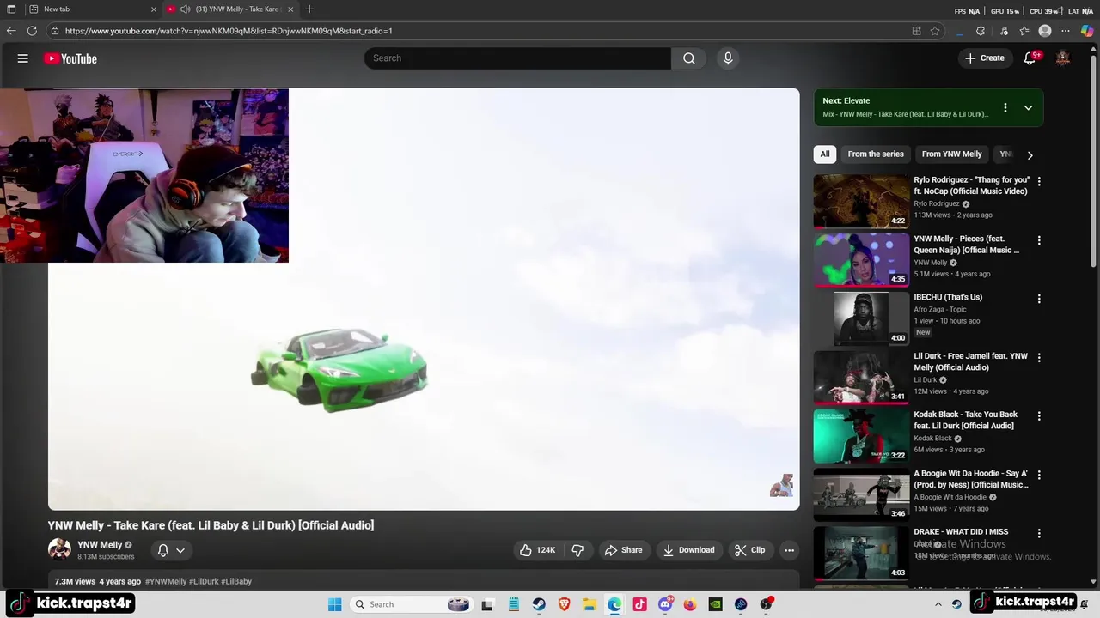Open more actions under the video

click(x=789, y=550)
